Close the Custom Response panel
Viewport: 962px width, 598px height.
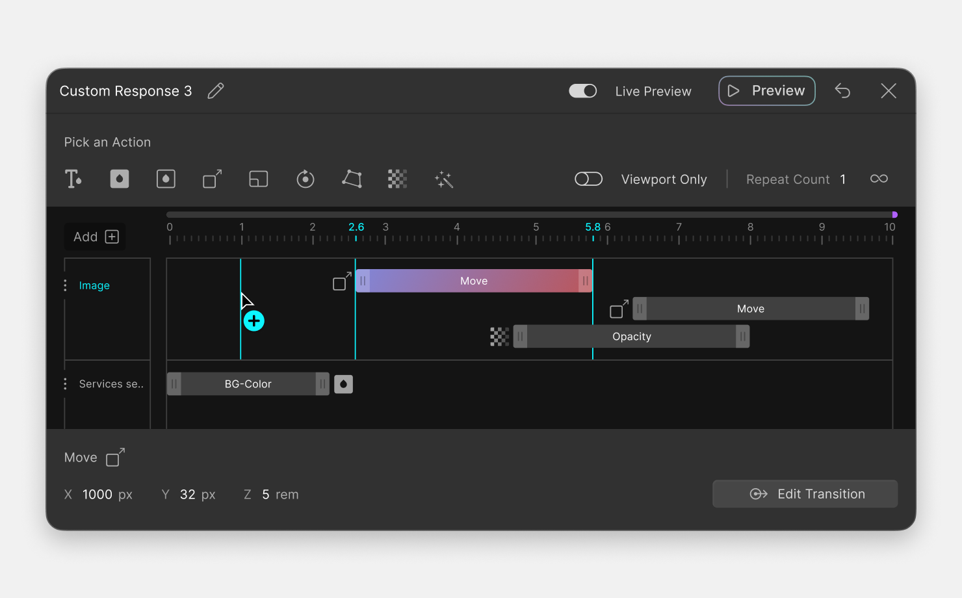[x=889, y=91]
